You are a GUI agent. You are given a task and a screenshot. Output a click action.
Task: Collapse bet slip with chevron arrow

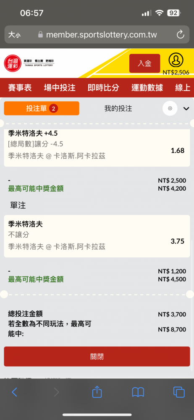186,108
